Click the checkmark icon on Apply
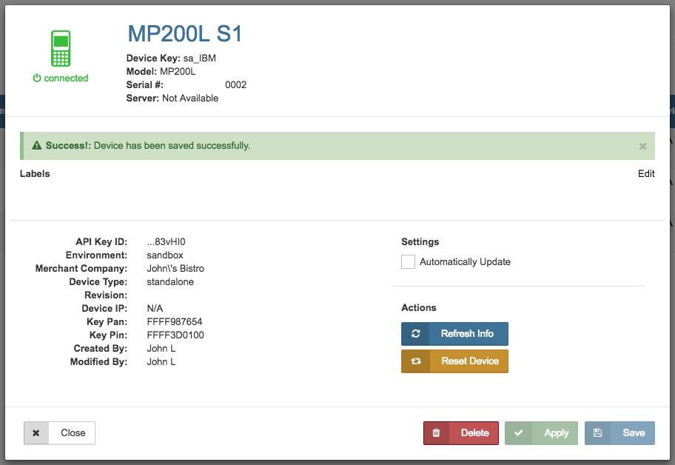The height and width of the screenshot is (465, 675). click(x=518, y=433)
